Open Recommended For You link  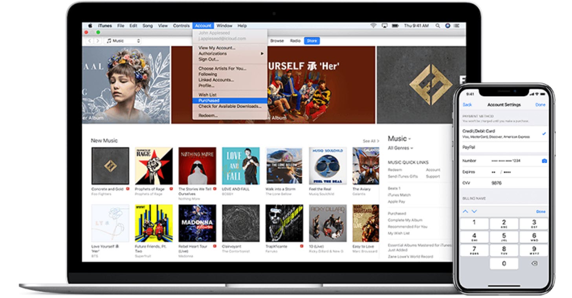(408, 227)
